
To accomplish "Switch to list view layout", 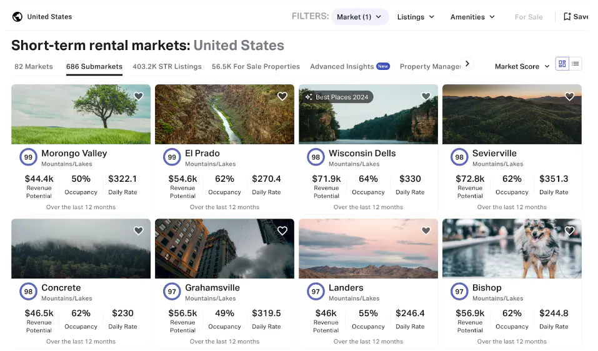I will point(576,64).
